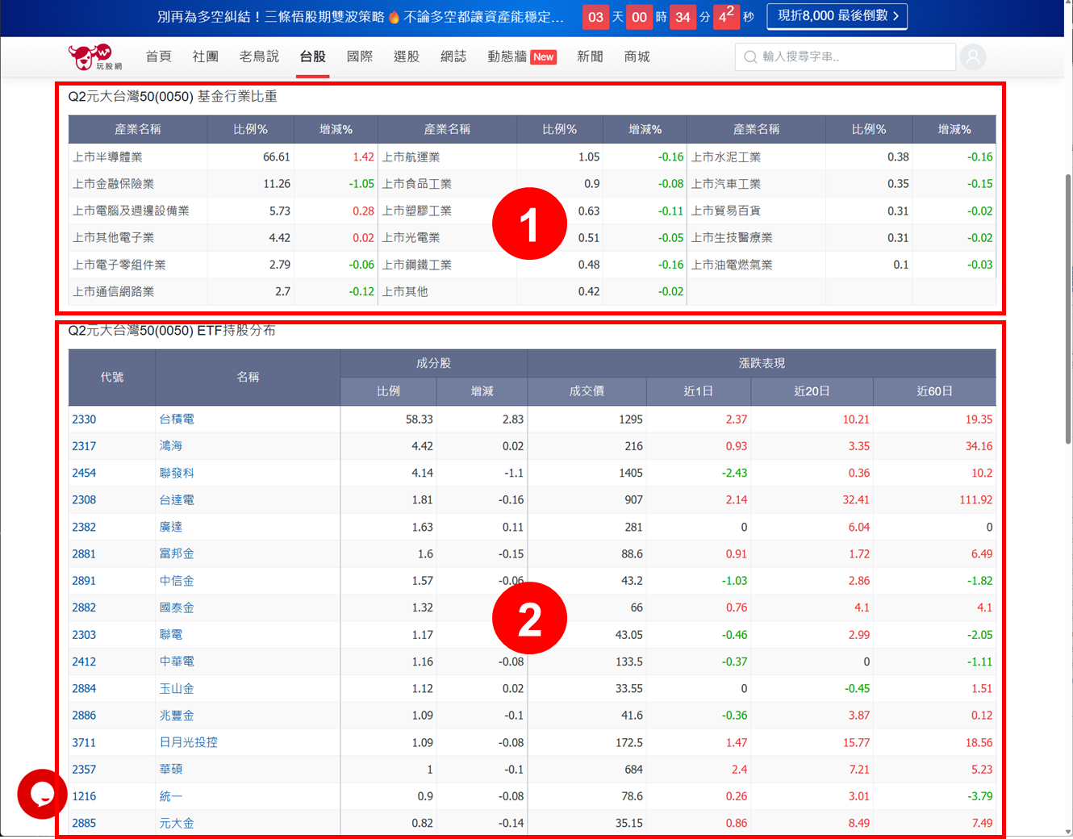
Task: Open the red chat bubble widget
Action: (x=42, y=794)
